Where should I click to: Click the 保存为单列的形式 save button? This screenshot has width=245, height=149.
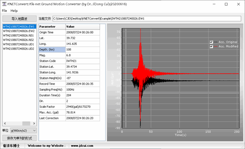click(19, 138)
